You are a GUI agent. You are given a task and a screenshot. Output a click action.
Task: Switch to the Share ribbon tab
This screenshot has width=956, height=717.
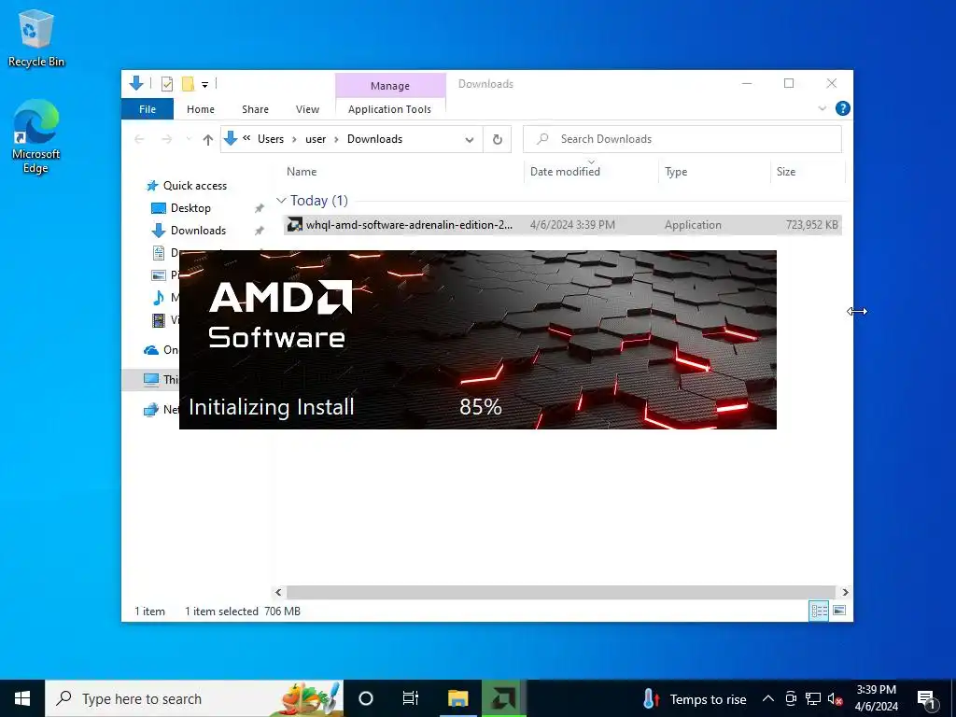[x=255, y=109]
